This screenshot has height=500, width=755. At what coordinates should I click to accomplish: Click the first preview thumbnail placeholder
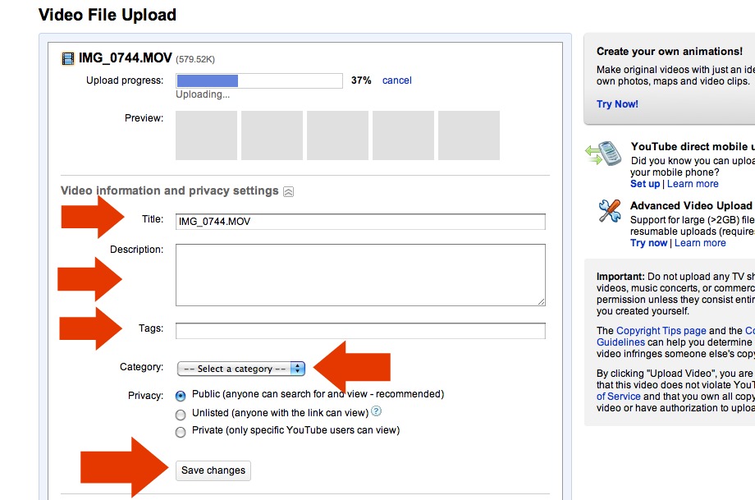coord(206,135)
